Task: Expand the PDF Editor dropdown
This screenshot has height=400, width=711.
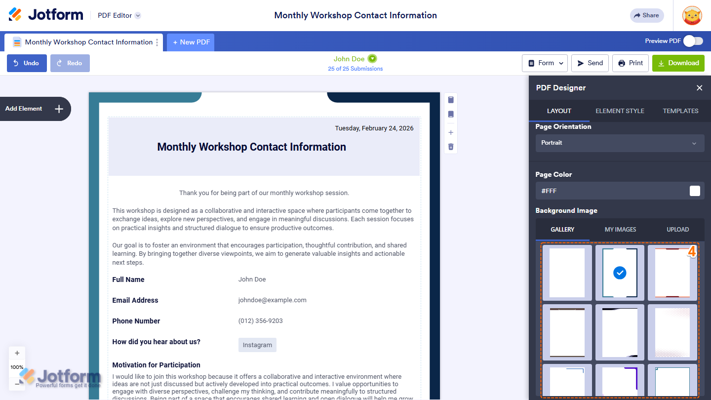Action: (138, 16)
